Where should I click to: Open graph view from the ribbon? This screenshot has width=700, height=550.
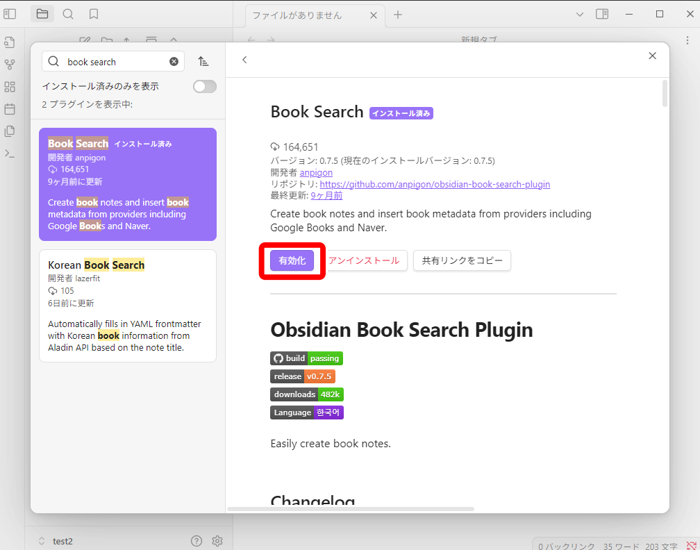pos(10,65)
